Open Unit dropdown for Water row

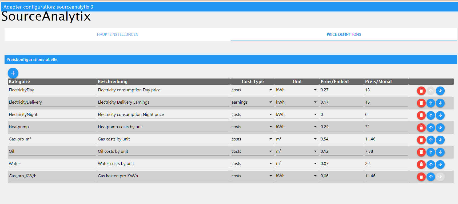coord(297,164)
